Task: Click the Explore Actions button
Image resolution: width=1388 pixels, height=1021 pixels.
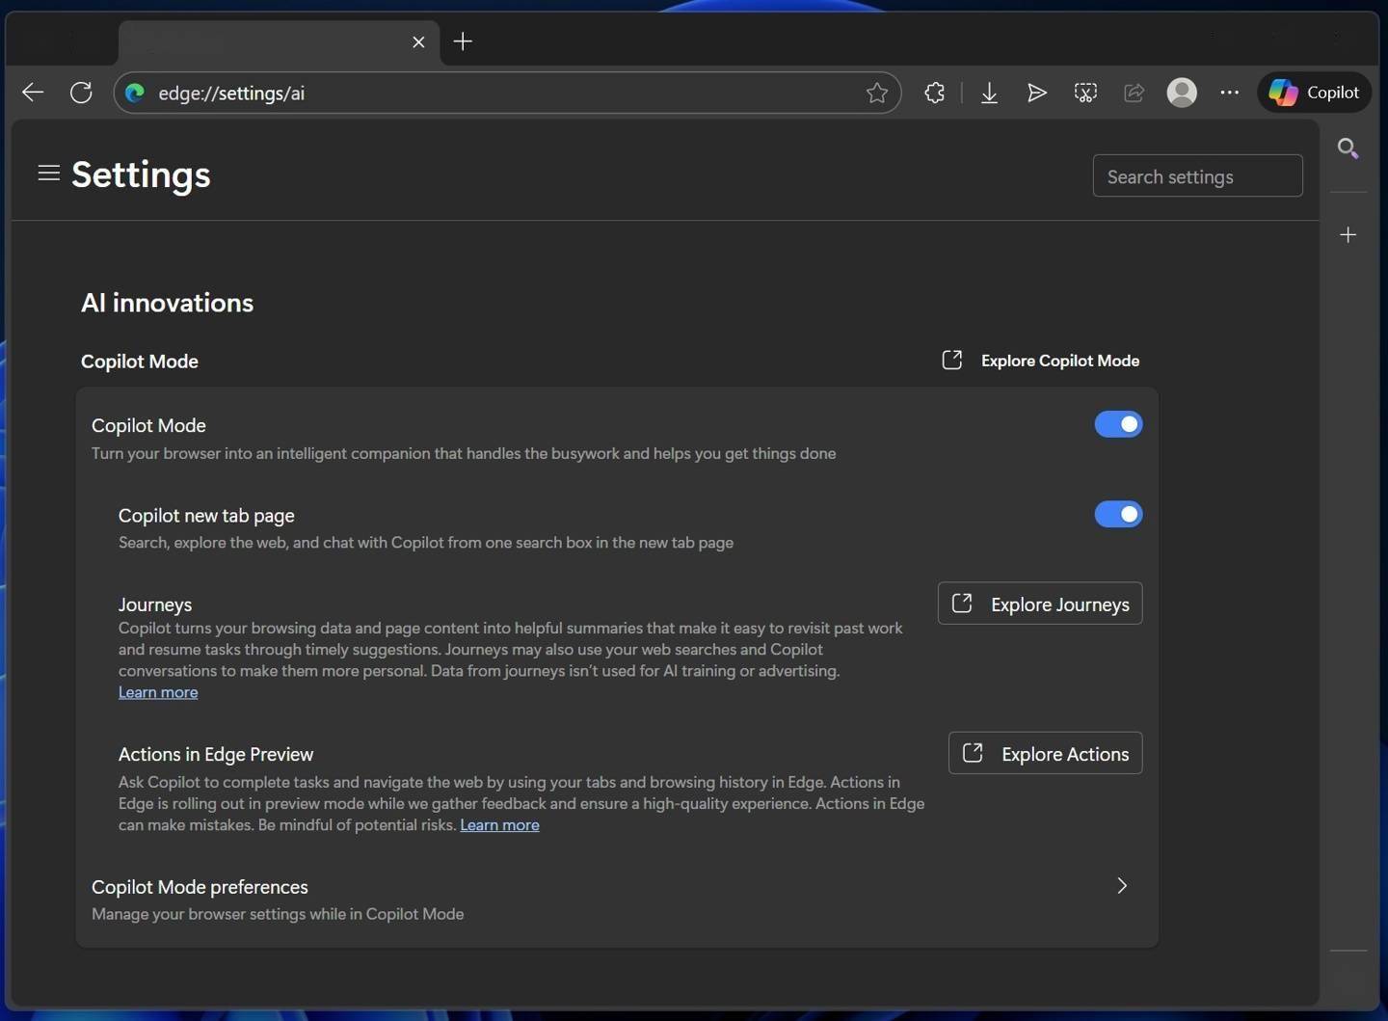Action: click(1045, 754)
